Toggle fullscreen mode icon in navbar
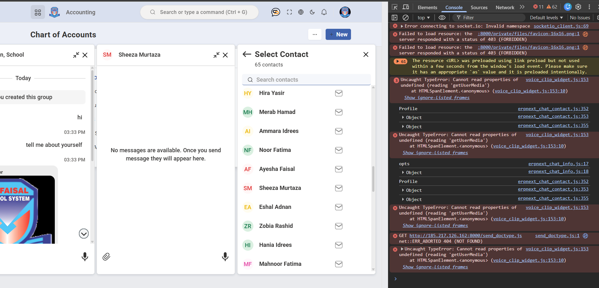The height and width of the screenshot is (288, 599). (289, 12)
